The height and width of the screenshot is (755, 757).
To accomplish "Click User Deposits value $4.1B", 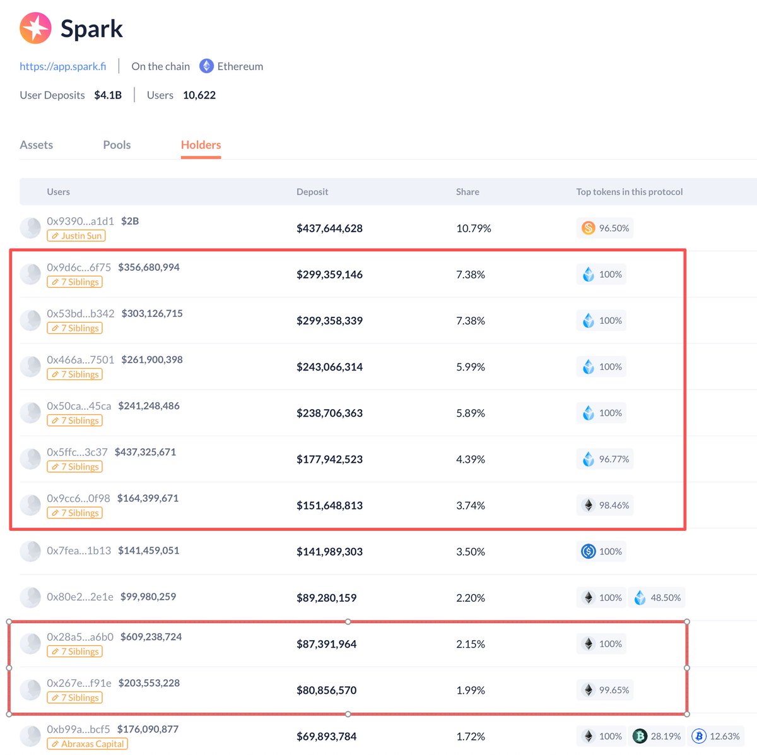I will [x=108, y=95].
